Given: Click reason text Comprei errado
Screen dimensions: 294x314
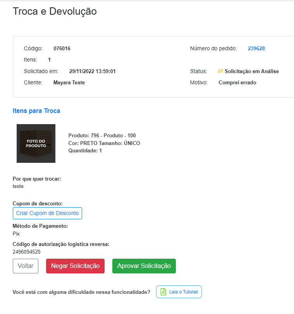Looking at the screenshot, I should [x=237, y=82].
